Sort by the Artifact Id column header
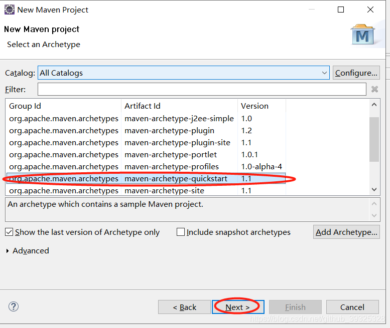Viewport: 390px width, 328px height. [179, 106]
